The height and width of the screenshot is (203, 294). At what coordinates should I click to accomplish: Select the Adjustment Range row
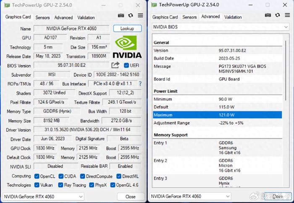(x=217, y=123)
